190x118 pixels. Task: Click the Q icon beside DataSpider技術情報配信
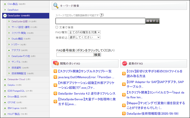tap(124, 113)
